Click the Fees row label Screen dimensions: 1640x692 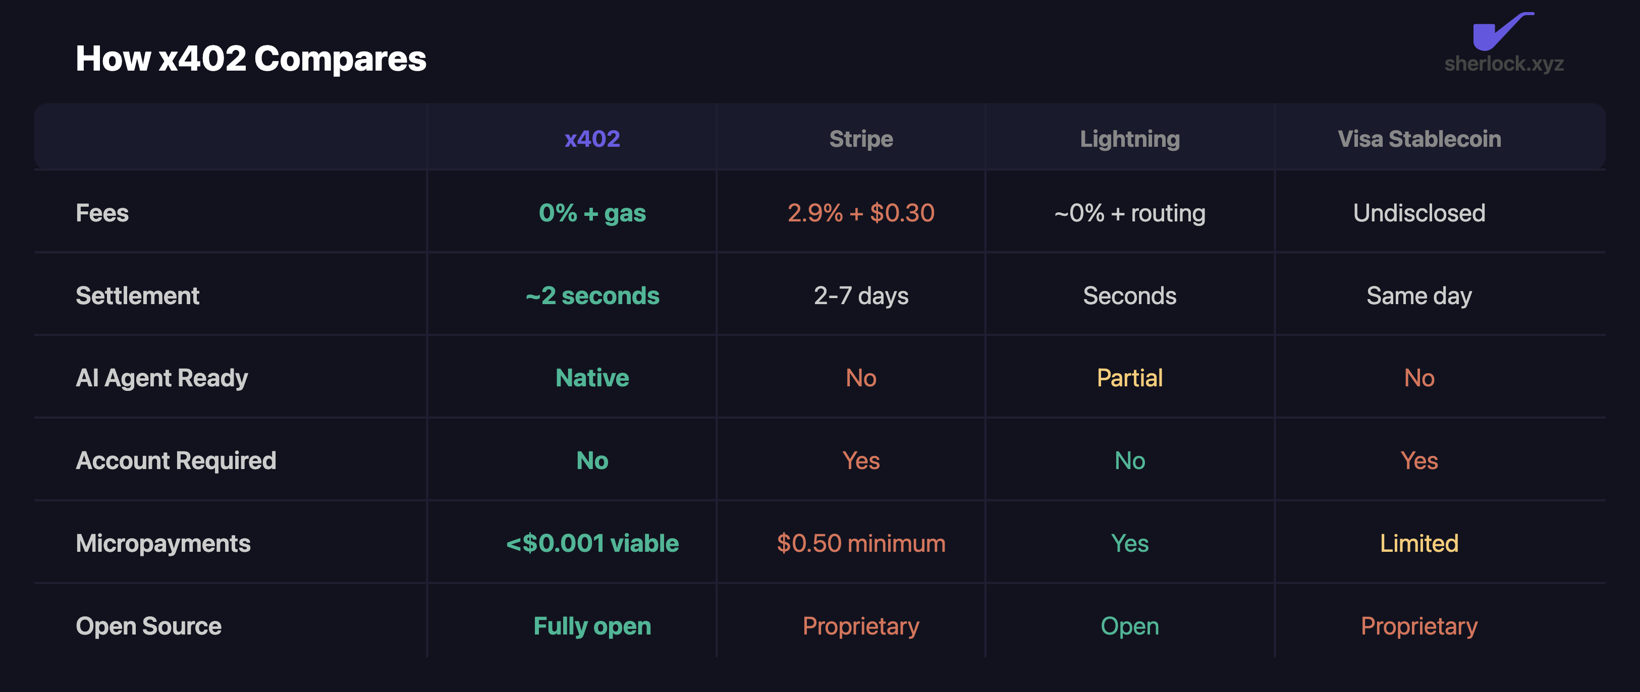coord(102,213)
